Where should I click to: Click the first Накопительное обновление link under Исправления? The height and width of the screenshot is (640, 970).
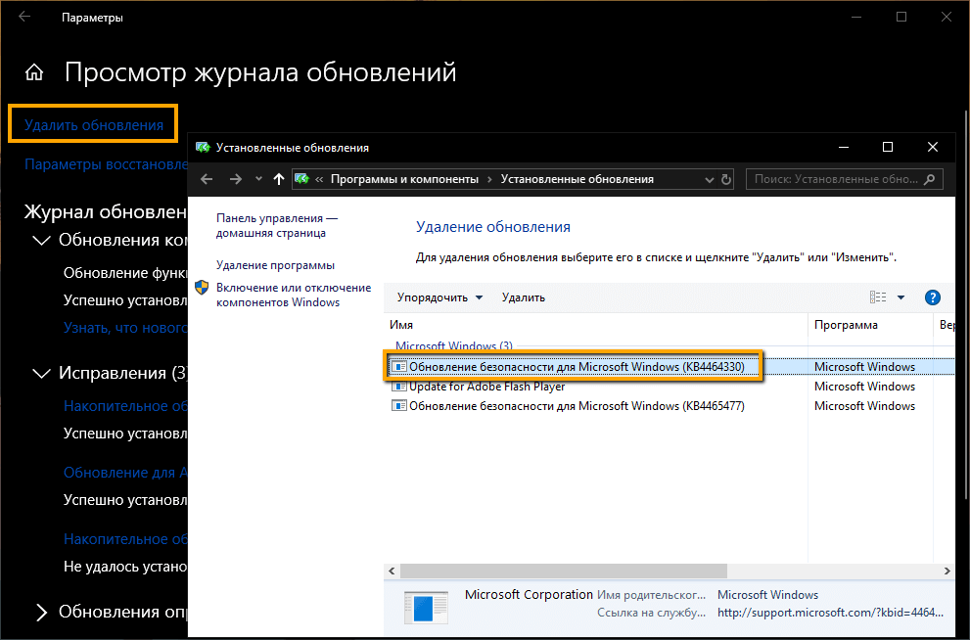pos(125,406)
